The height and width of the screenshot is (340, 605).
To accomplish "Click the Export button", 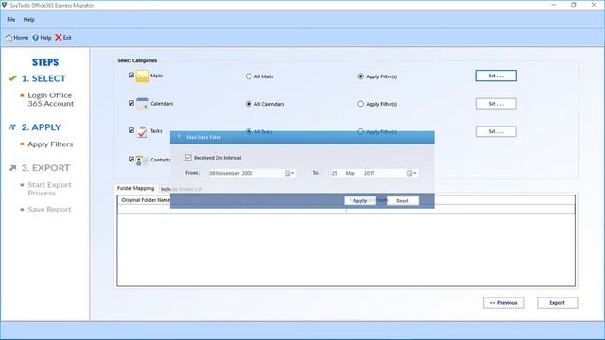I will coord(557,302).
